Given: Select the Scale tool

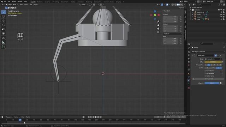Looking at the screenshot, I should pos(3,29).
